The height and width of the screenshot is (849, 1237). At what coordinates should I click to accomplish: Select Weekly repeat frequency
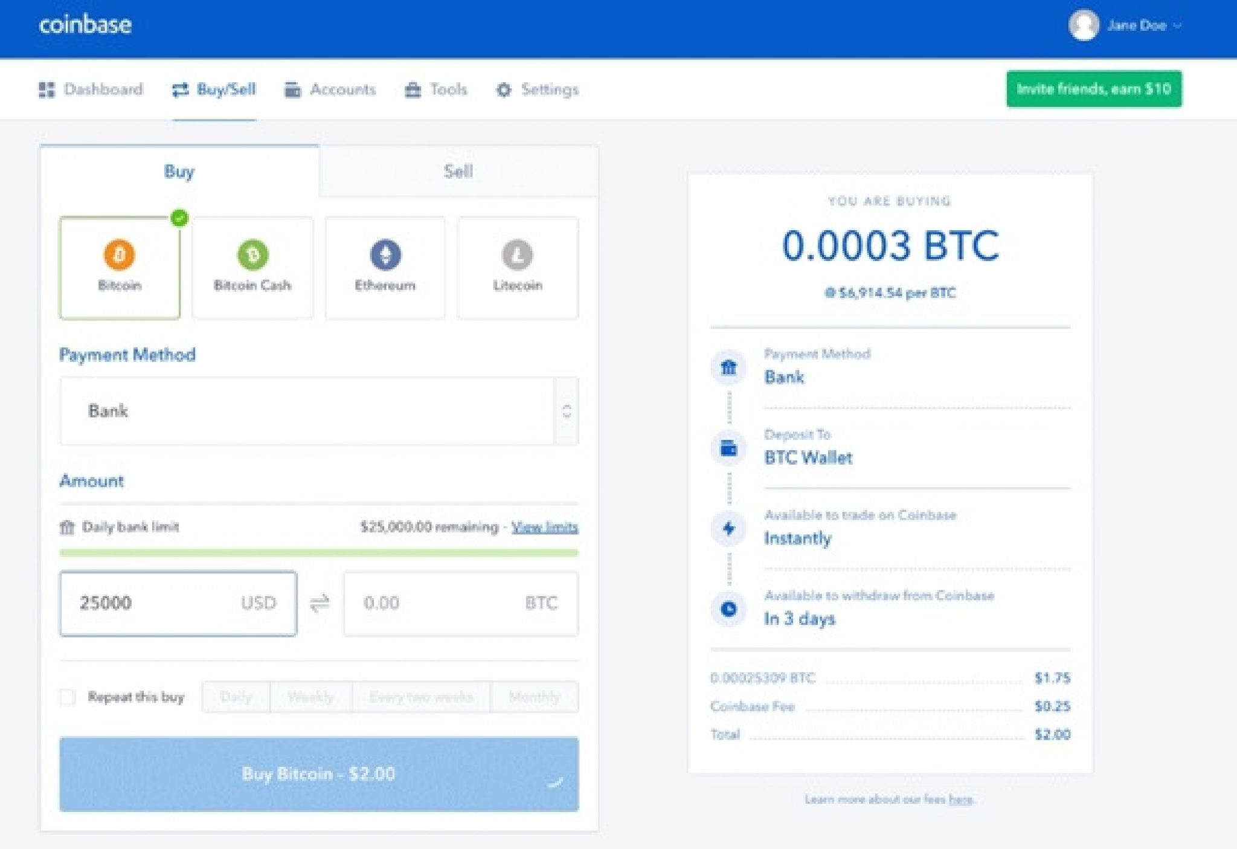(x=310, y=697)
